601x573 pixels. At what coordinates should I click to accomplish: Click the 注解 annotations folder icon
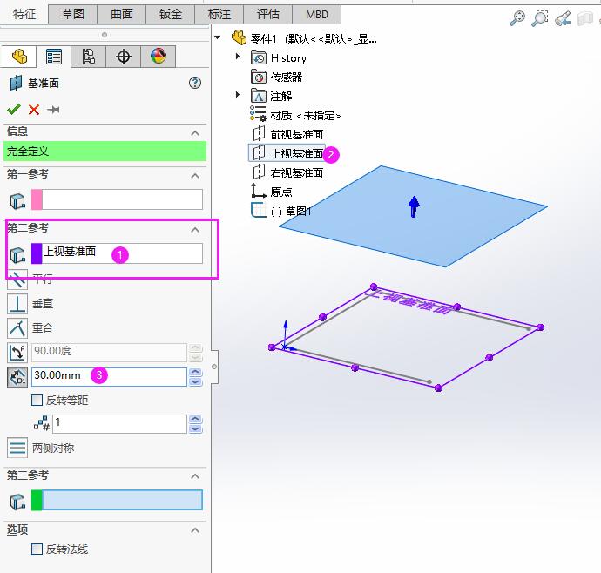coord(259,96)
